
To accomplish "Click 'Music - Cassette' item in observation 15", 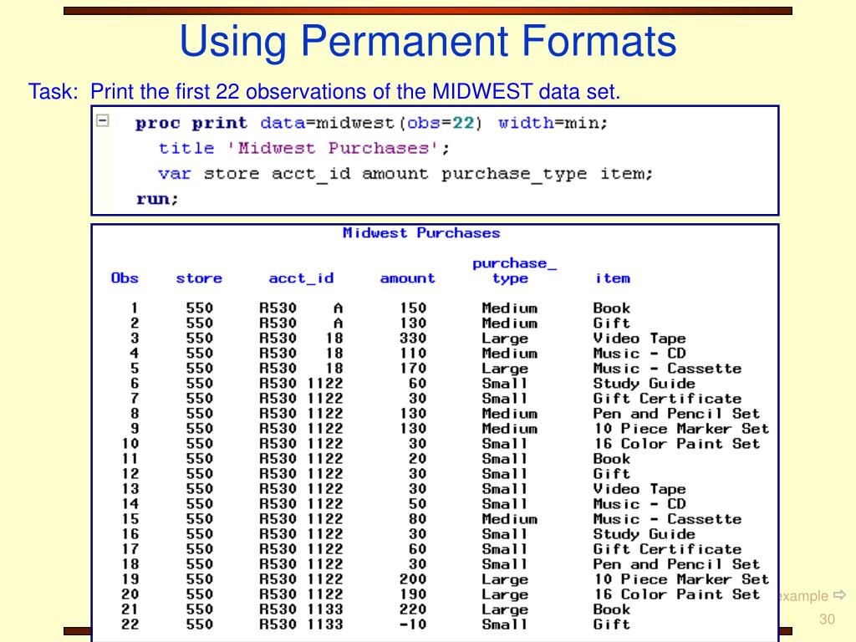I will (x=667, y=519).
